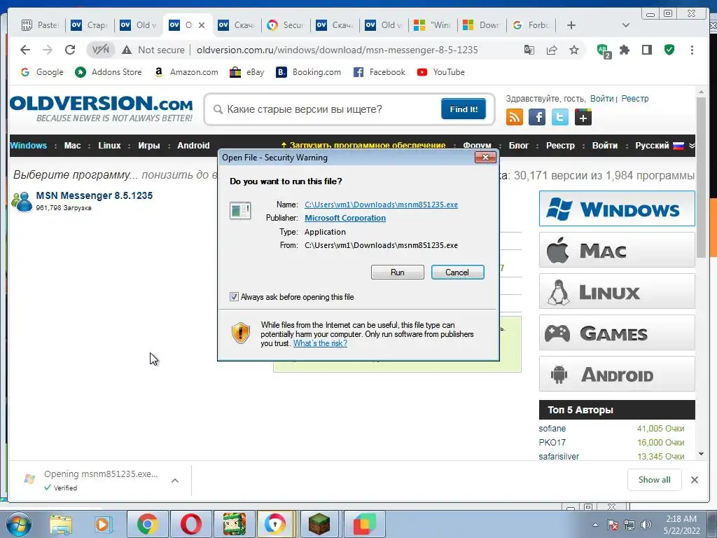Open the Mac menu item

[72, 146]
